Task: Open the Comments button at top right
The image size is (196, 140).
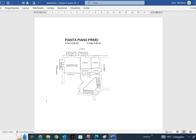Action: [x=193, y=8]
